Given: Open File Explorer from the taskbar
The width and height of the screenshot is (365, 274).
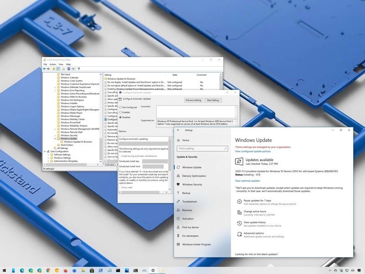Looking at the screenshot, I should point(83,270).
